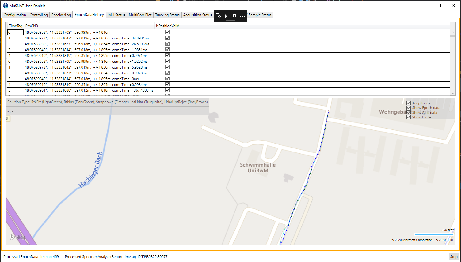The image size is (461, 262).
Task: Disable the Show Circle option
Action: [x=409, y=117]
